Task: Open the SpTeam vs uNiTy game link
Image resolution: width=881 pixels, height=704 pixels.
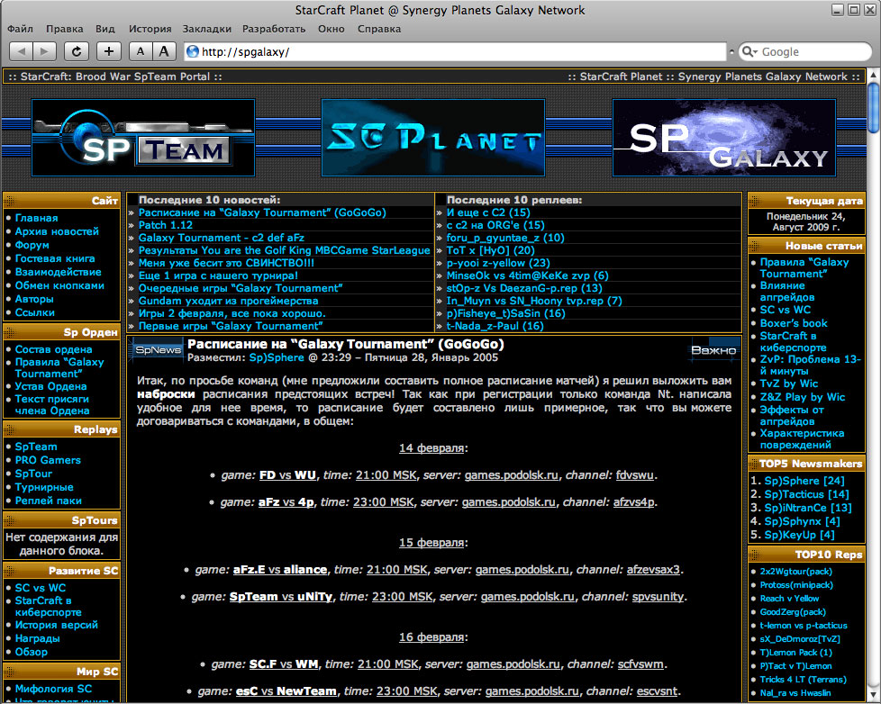Action: tap(281, 597)
